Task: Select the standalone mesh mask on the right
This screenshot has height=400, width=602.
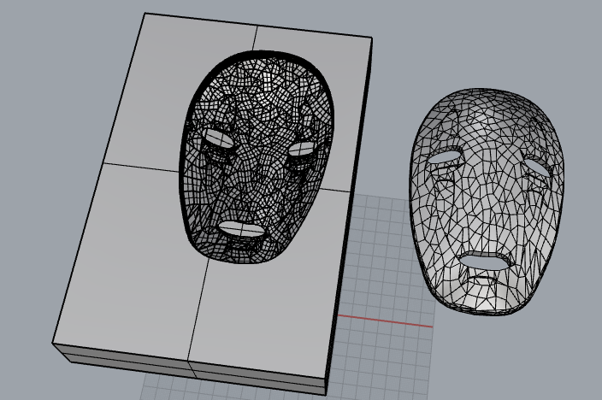Action: pyautogui.click(x=487, y=202)
